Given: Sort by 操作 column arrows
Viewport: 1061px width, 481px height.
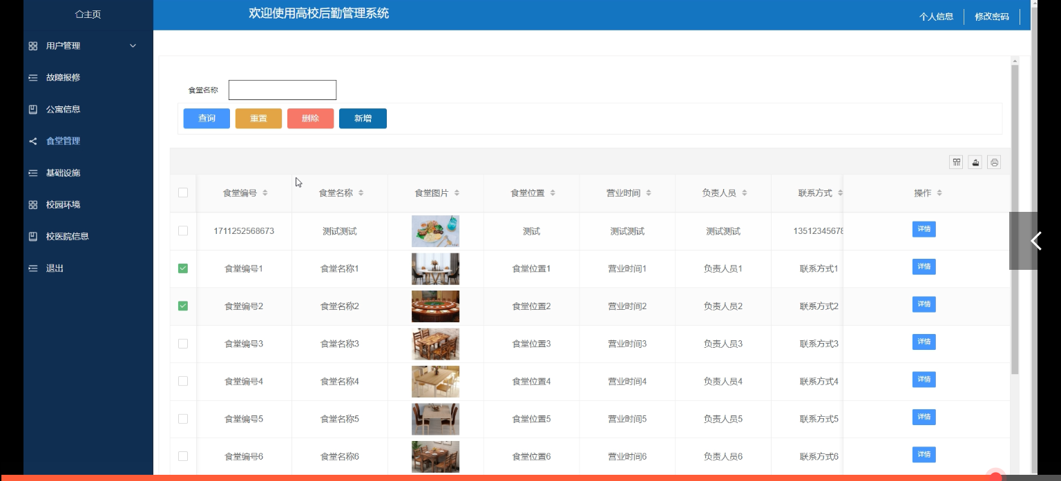Looking at the screenshot, I should click(x=940, y=193).
